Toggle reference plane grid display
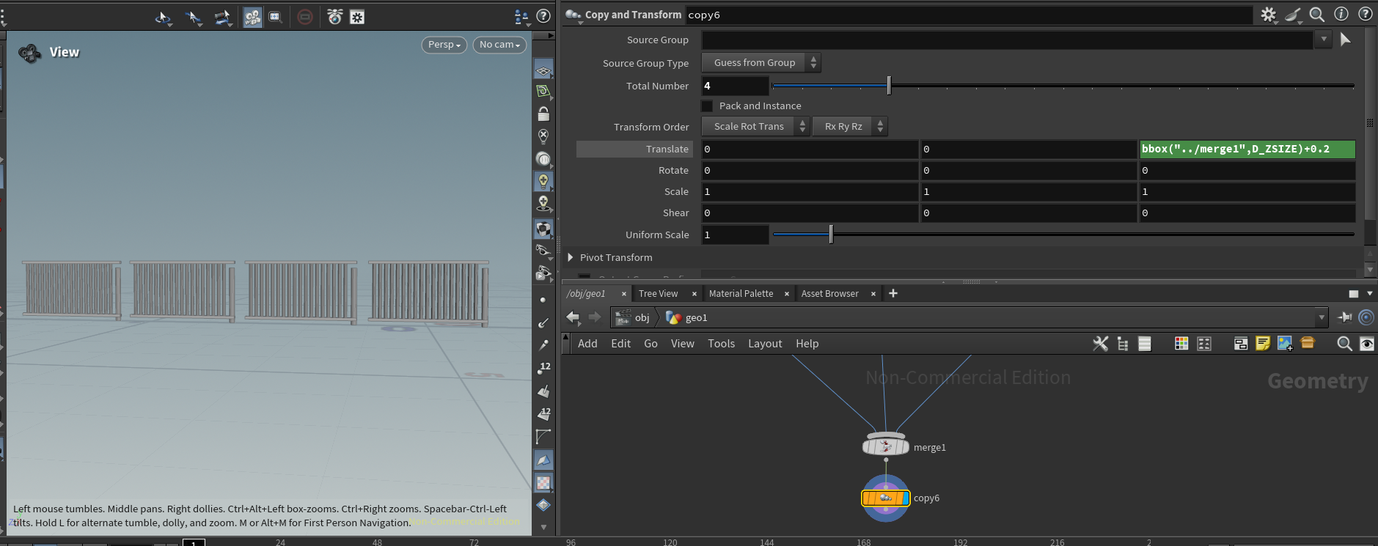 [543, 70]
